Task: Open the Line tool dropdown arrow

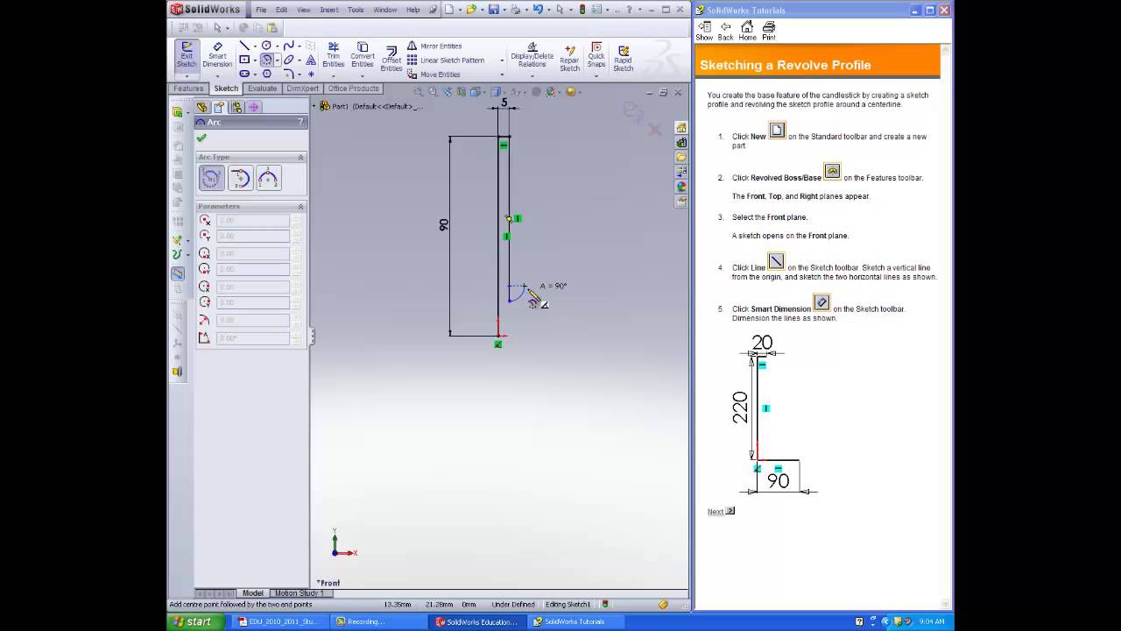Action: (x=255, y=46)
